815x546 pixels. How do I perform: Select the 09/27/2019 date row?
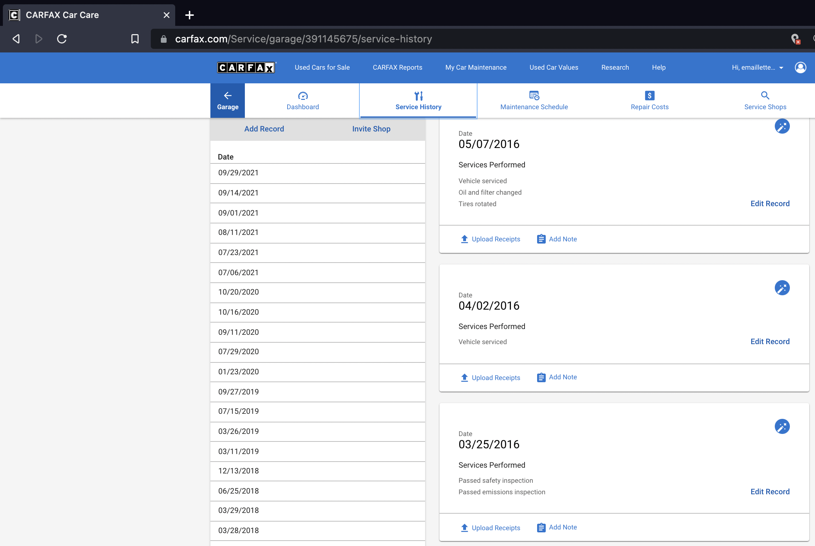click(x=318, y=392)
